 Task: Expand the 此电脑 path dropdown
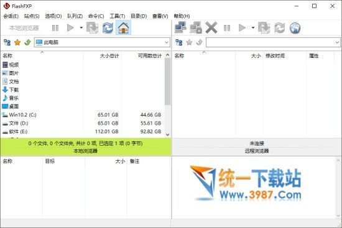167,42
